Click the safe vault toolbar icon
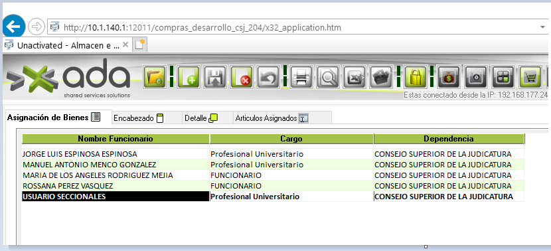551x251 pixels. (x=476, y=77)
